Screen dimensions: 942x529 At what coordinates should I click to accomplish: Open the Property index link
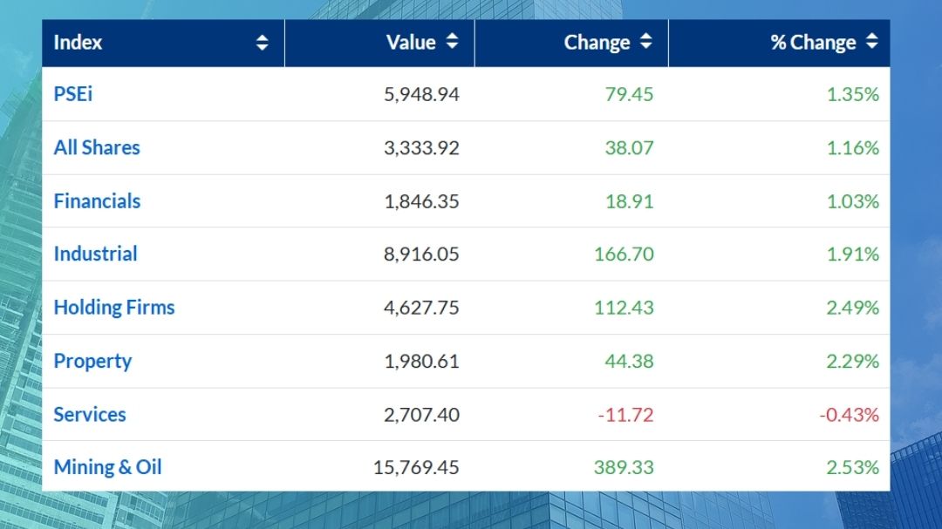pyautogui.click(x=92, y=361)
